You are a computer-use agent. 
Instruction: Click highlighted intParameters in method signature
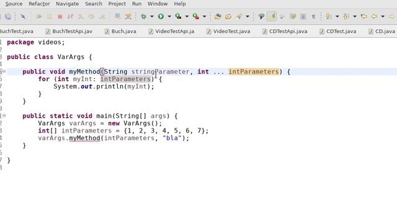tap(254, 72)
